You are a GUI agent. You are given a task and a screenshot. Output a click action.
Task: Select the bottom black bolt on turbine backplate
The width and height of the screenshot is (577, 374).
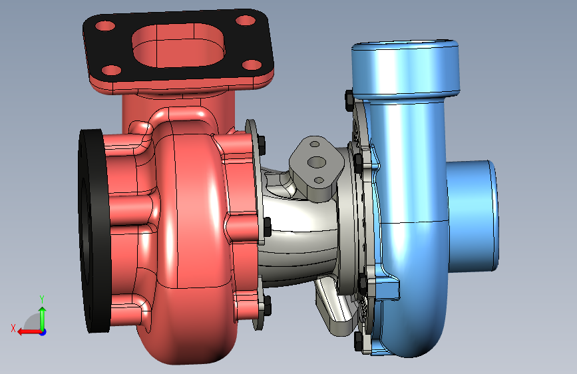point(267,305)
